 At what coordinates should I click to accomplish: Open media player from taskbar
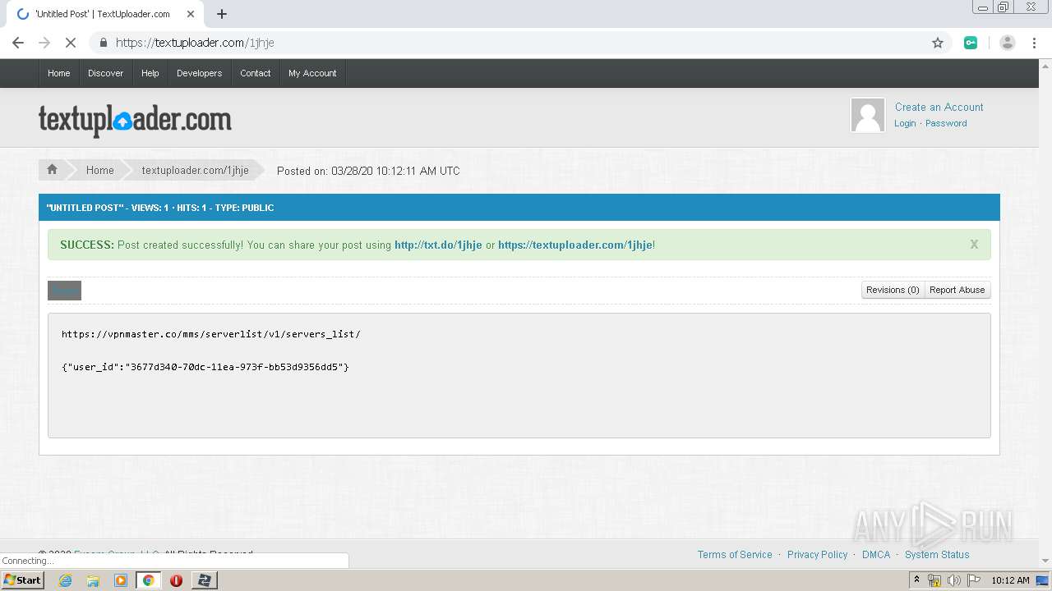121,580
